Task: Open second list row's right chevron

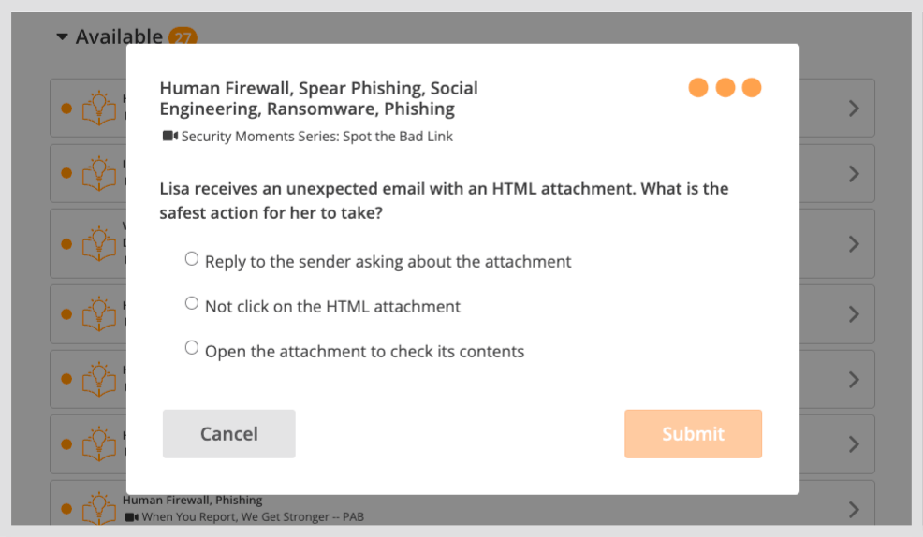Action: (x=853, y=174)
